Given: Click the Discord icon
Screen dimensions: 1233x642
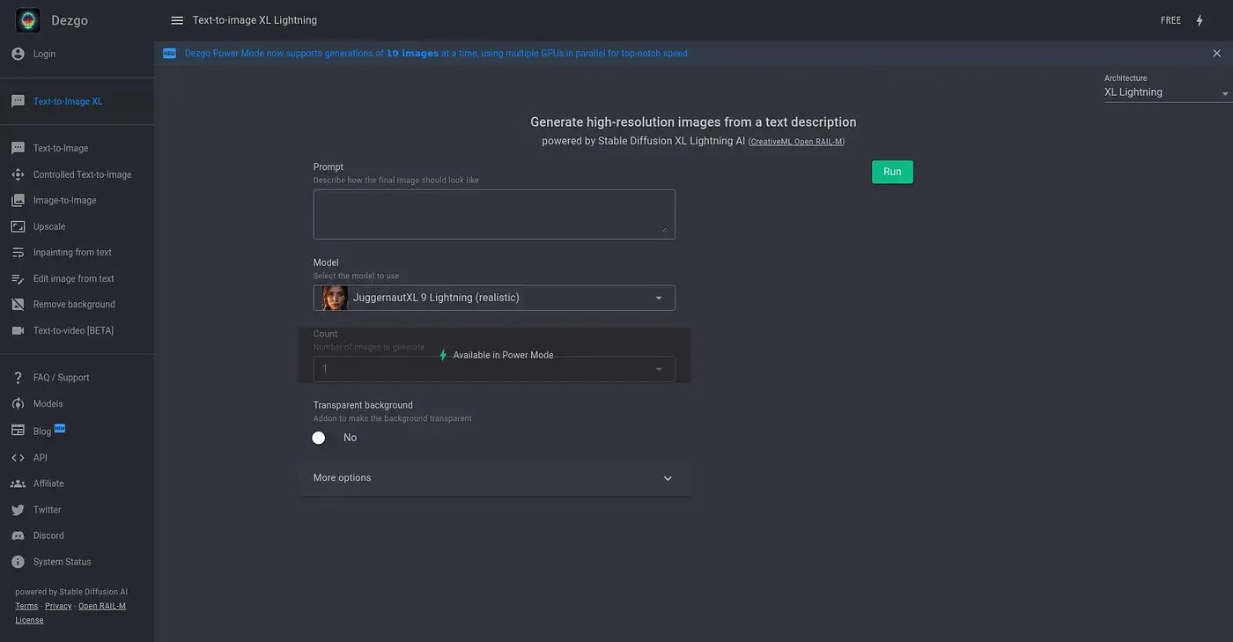Looking at the screenshot, I should (x=18, y=535).
